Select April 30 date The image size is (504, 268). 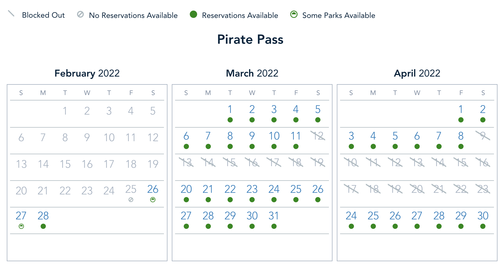click(x=483, y=216)
